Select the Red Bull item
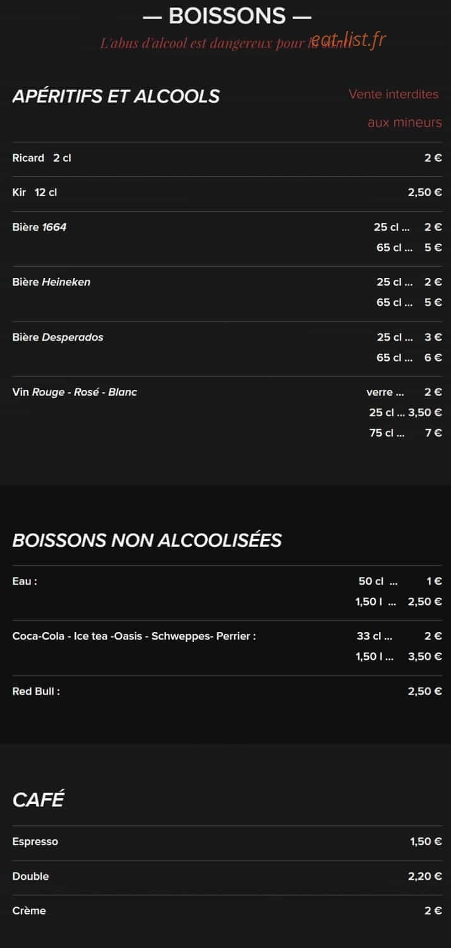The image size is (451, 948). pos(36,691)
